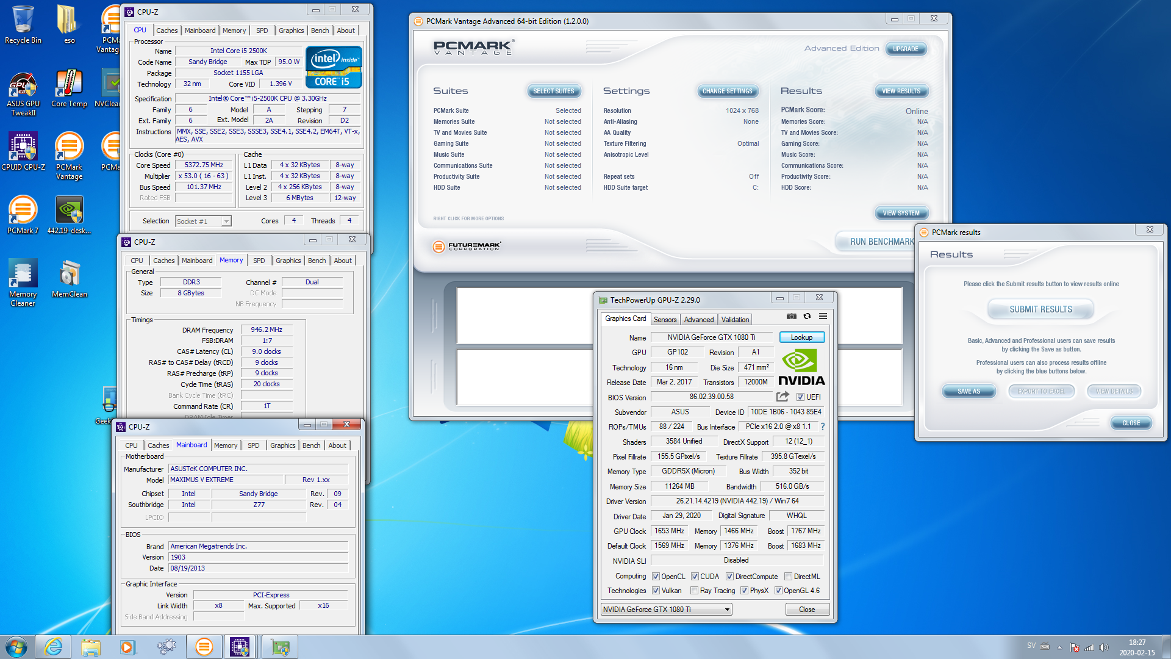Select the Caches tab in top CPU-Z window
This screenshot has width=1171, height=659.
click(x=167, y=31)
